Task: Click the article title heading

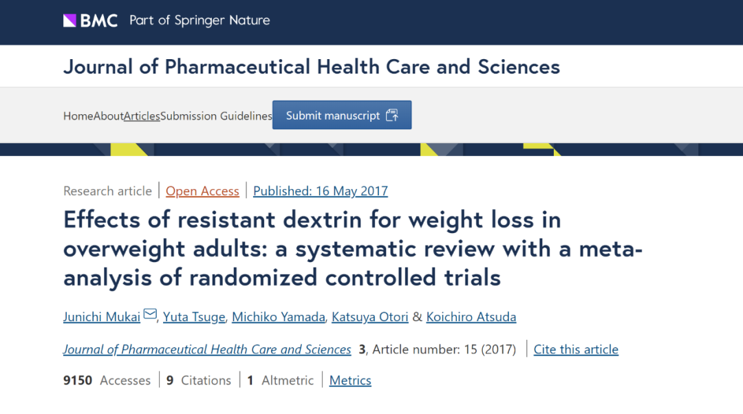Action: (x=352, y=248)
